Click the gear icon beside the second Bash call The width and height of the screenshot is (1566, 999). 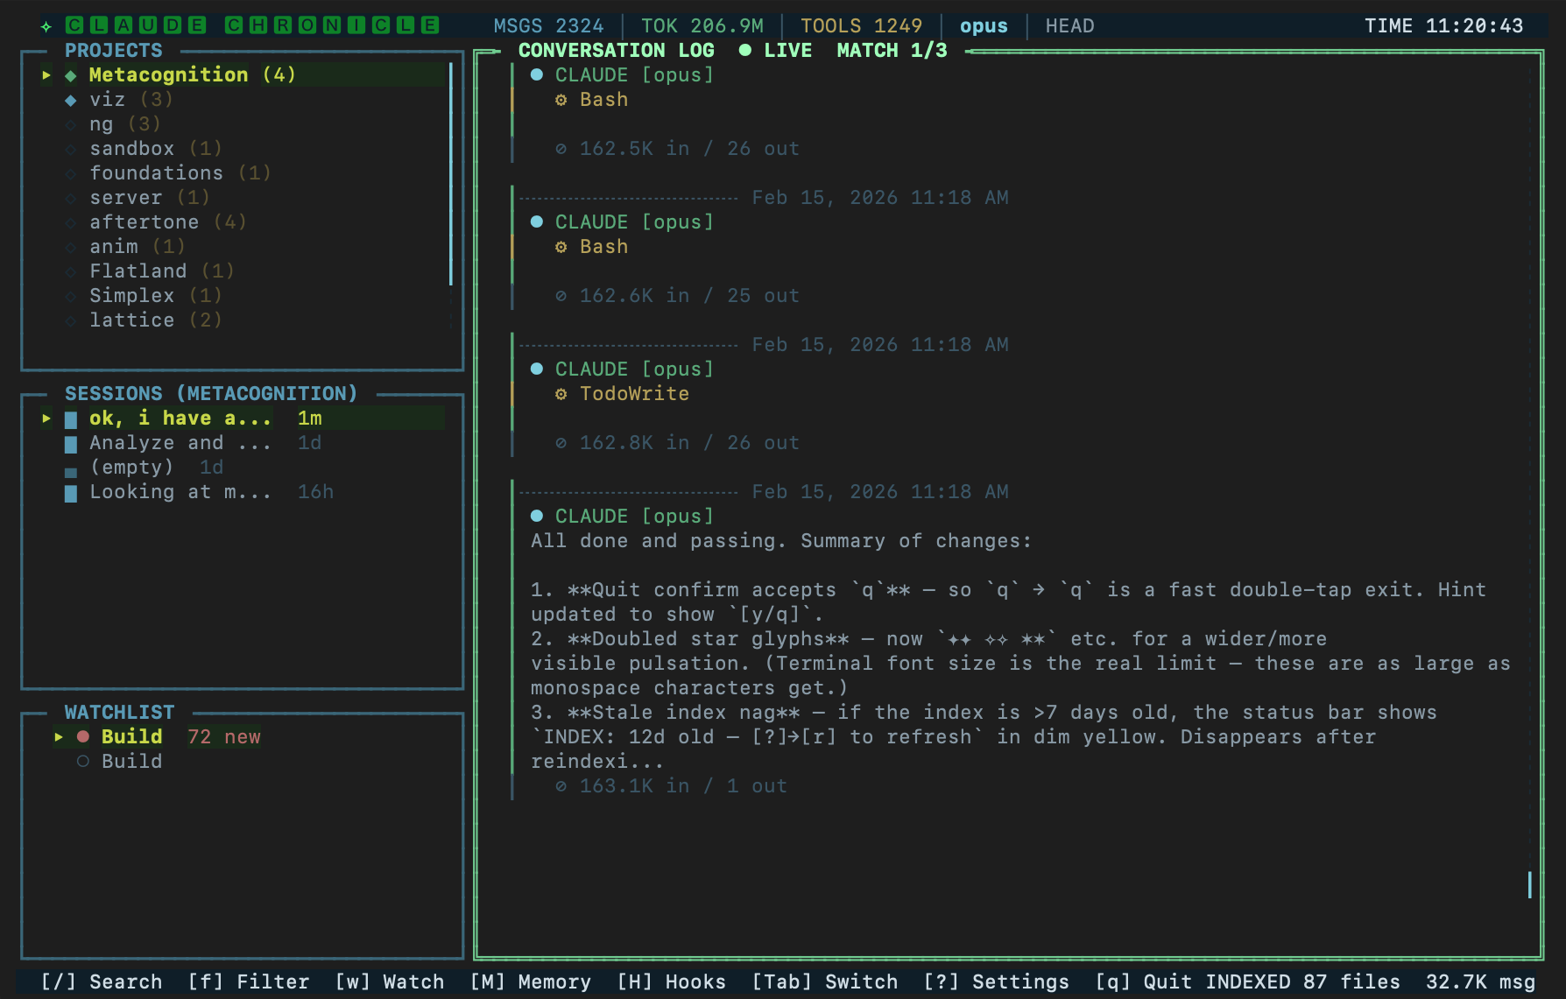tap(561, 246)
